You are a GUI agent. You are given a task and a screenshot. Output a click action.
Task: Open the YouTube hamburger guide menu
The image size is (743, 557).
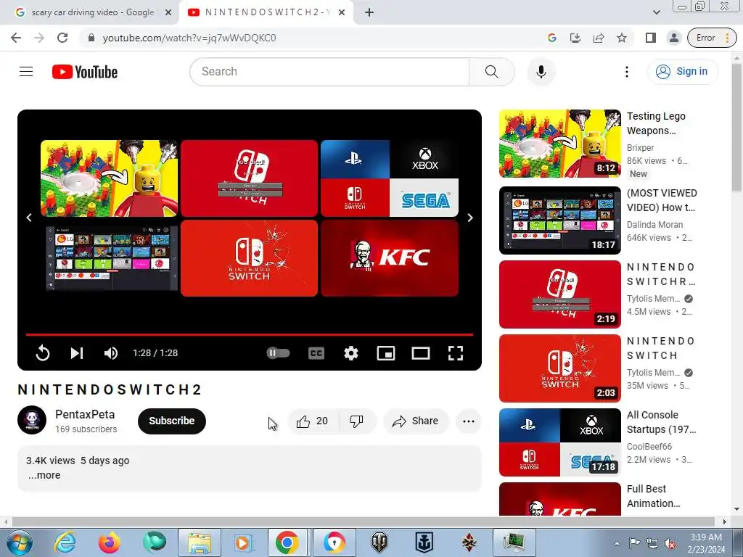point(26,72)
